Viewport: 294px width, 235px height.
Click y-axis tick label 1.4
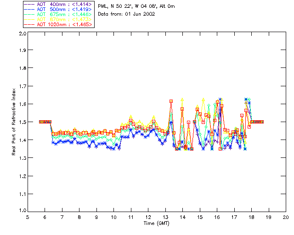pos(23,140)
